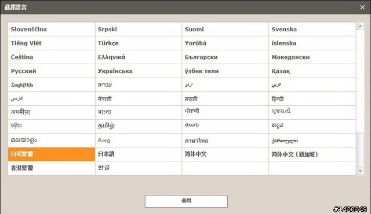Select Русский language cell
The height and width of the screenshot is (214, 371).
pos(52,71)
